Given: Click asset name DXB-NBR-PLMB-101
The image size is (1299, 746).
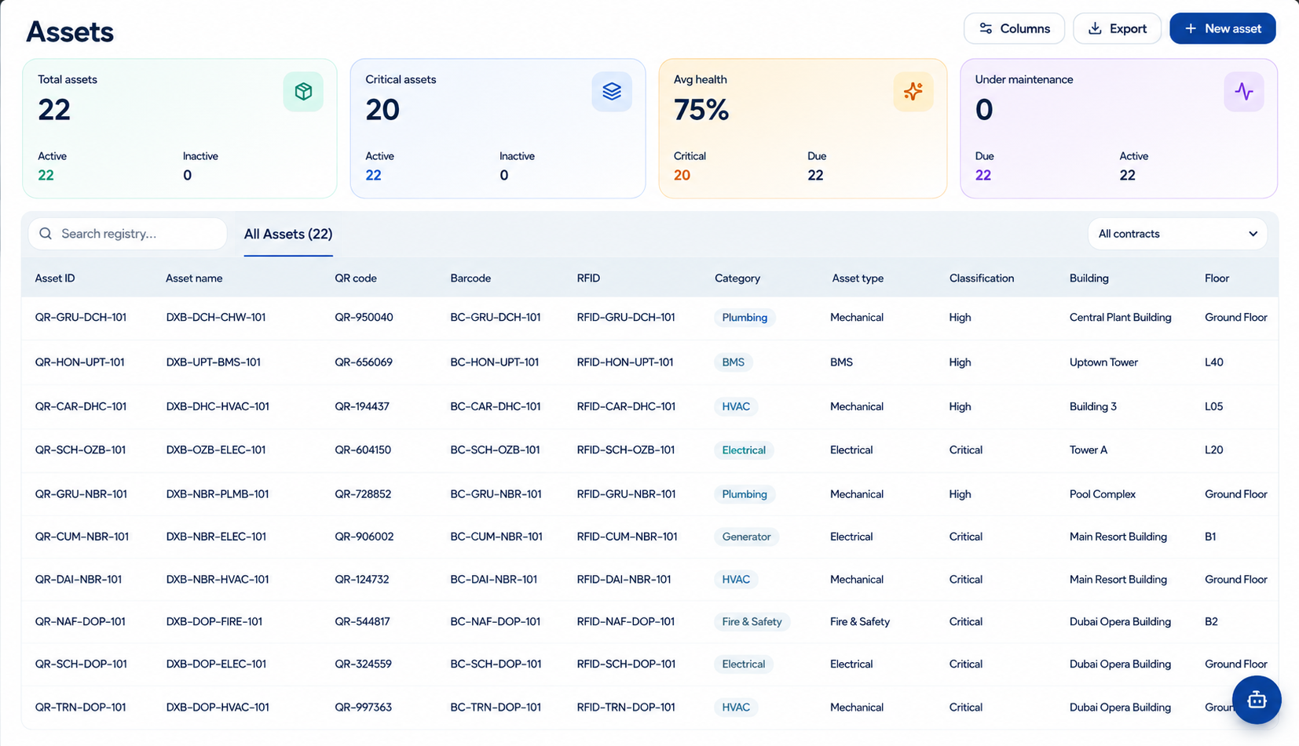Looking at the screenshot, I should [218, 494].
